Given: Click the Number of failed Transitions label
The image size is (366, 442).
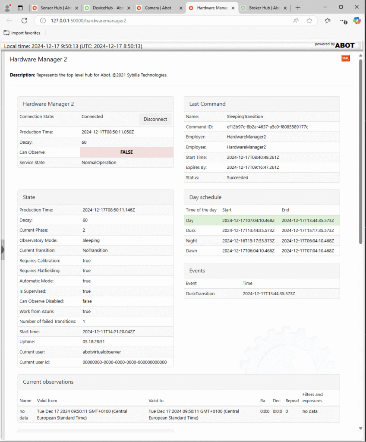Looking at the screenshot, I should [47, 321].
